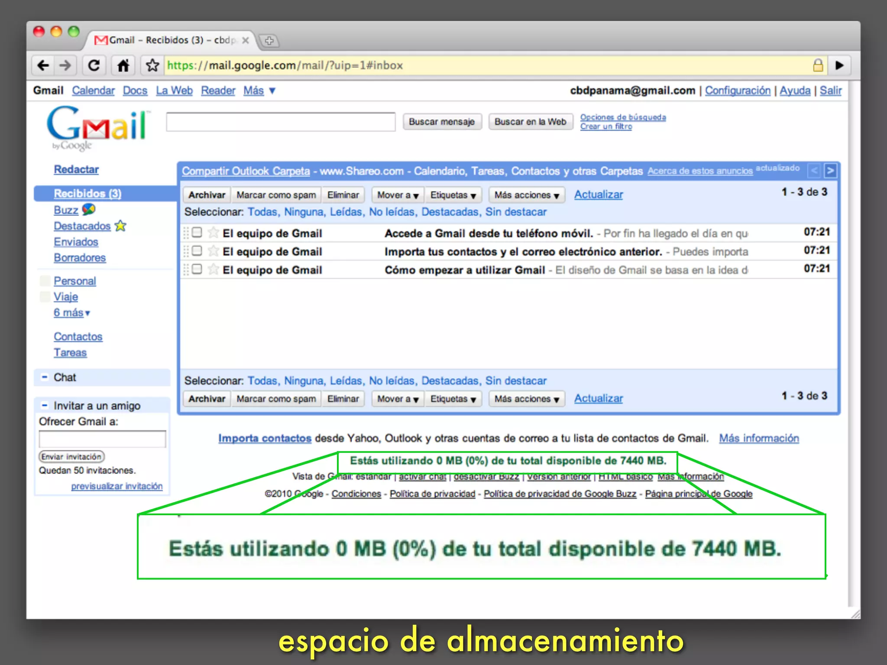
Task: Click the mail search input field
Action: [281, 122]
